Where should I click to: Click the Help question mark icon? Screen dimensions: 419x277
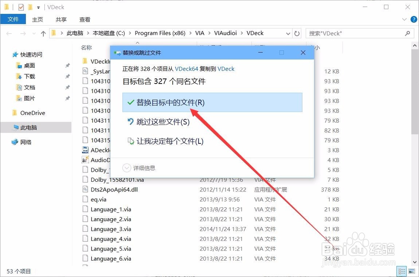(x=414, y=19)
